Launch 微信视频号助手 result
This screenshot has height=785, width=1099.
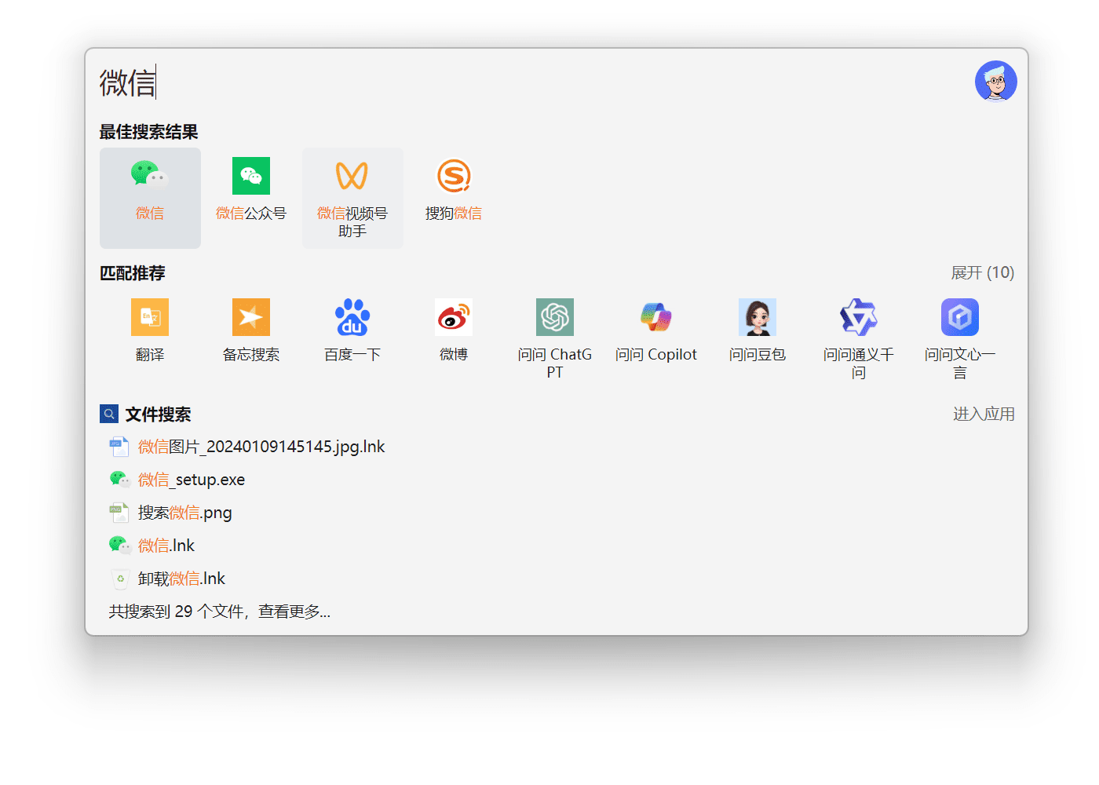(352, 198)
